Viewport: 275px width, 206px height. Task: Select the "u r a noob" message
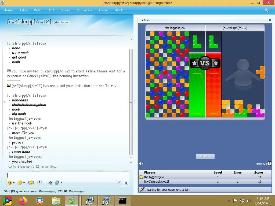pyautogui.click(x=20, y=53)
